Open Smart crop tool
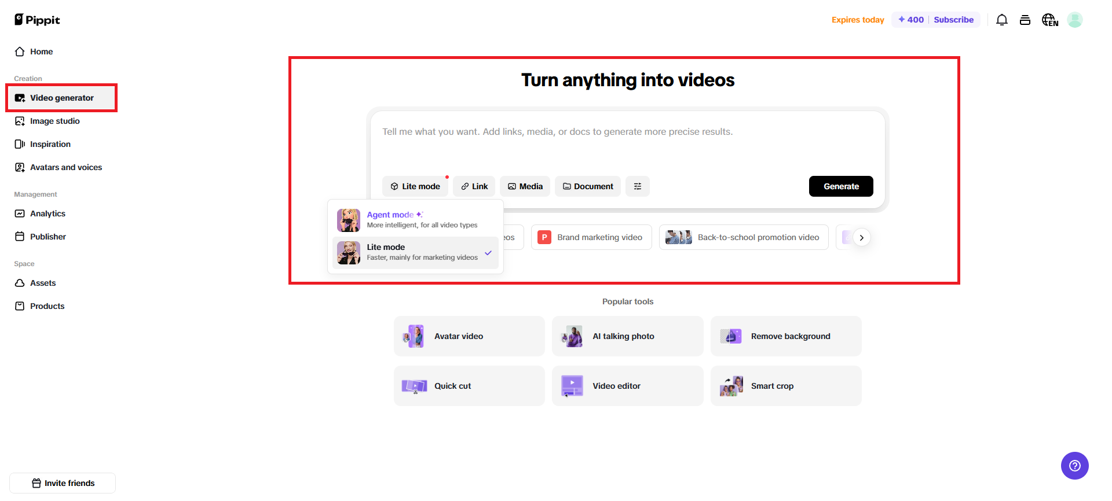The image size is (1112, 501). click(786, 386)
